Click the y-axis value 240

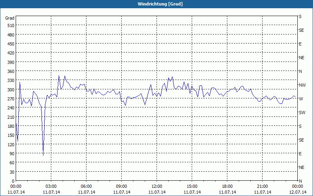11,108
